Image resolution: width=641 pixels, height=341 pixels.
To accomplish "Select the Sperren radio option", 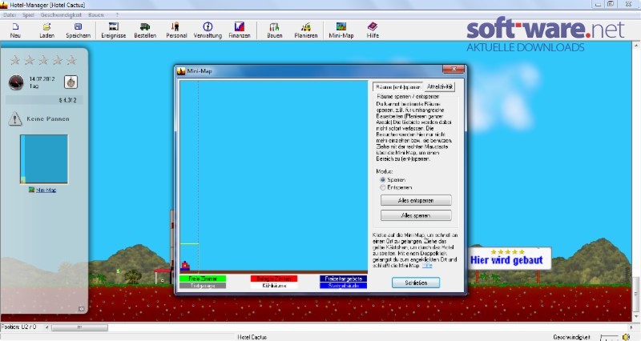I will point(383,179).
